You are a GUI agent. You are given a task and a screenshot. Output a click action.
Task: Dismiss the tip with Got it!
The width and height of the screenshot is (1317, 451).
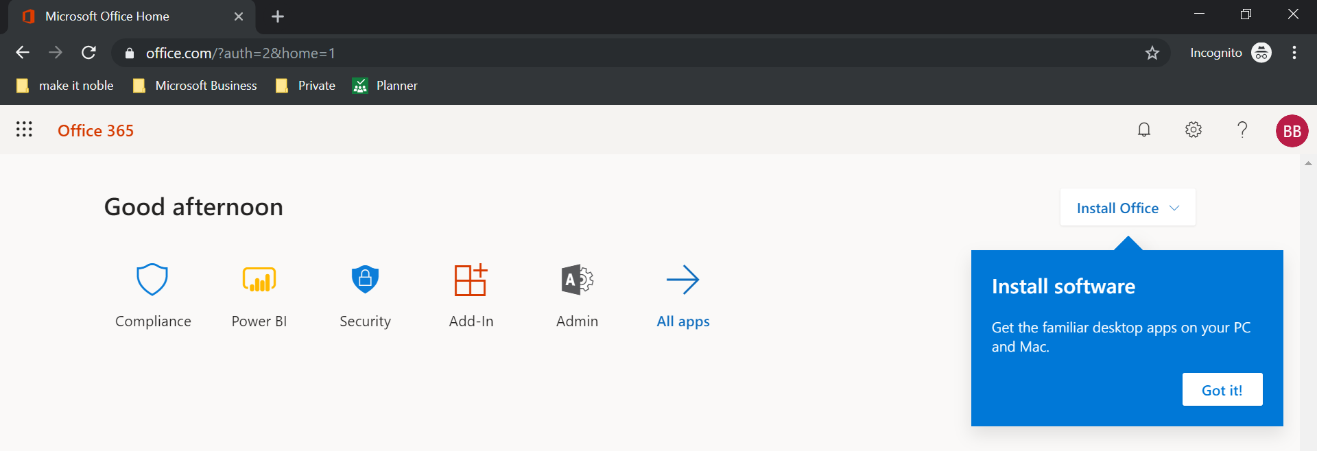pyautogui.click(x=1222, y=390)
